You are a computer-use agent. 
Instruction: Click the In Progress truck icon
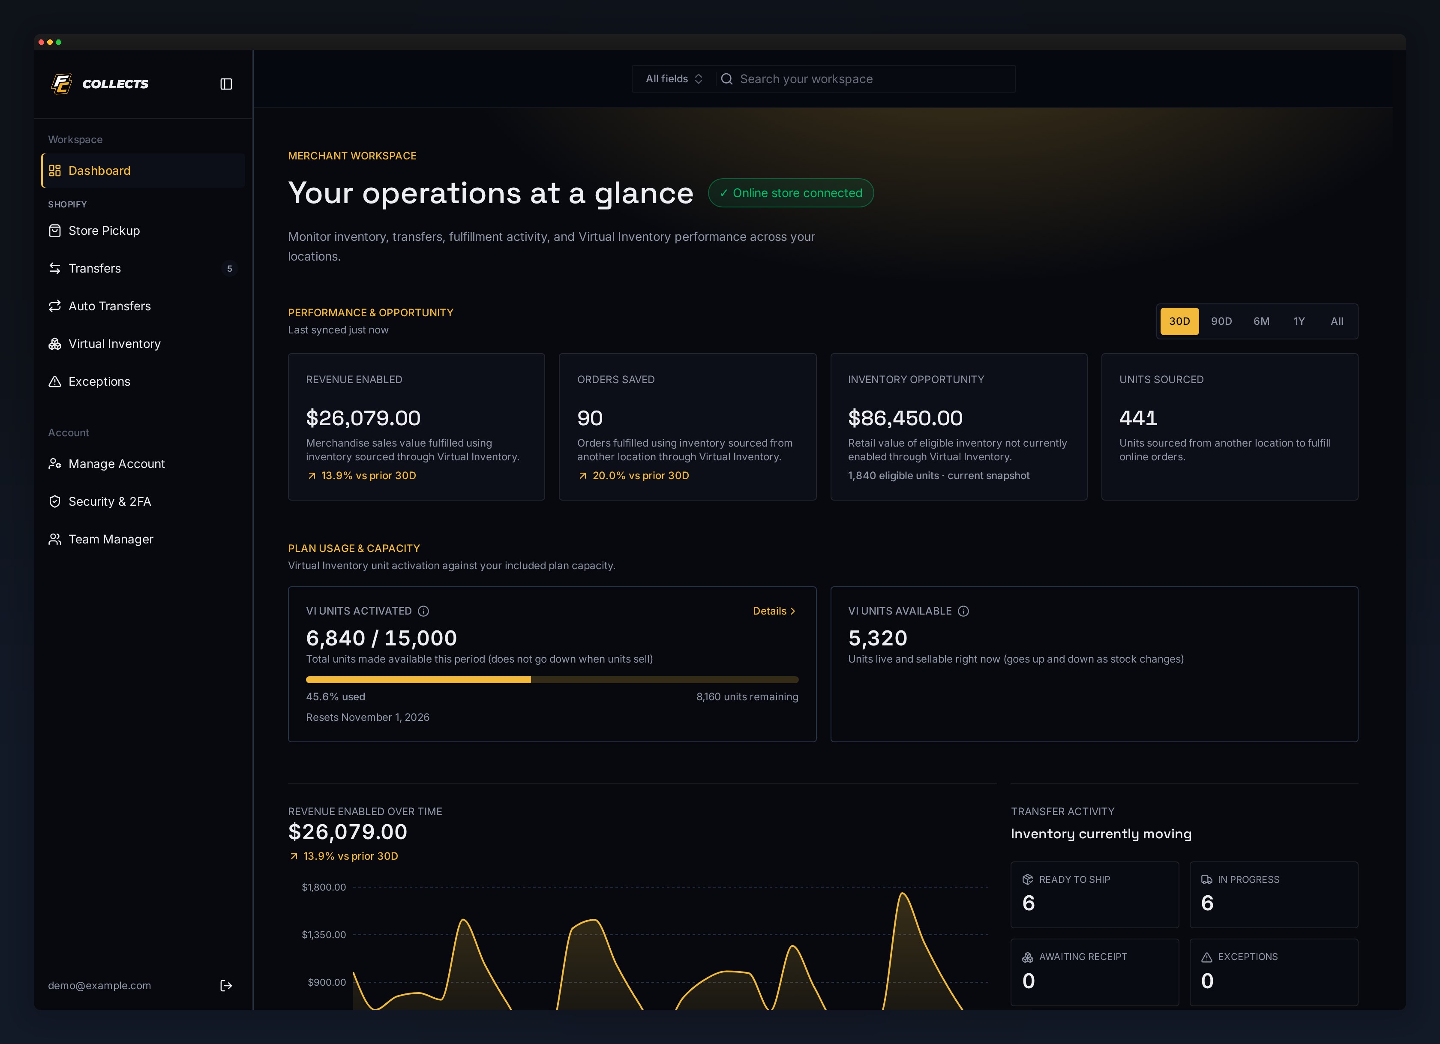(x=1207, y=879)
